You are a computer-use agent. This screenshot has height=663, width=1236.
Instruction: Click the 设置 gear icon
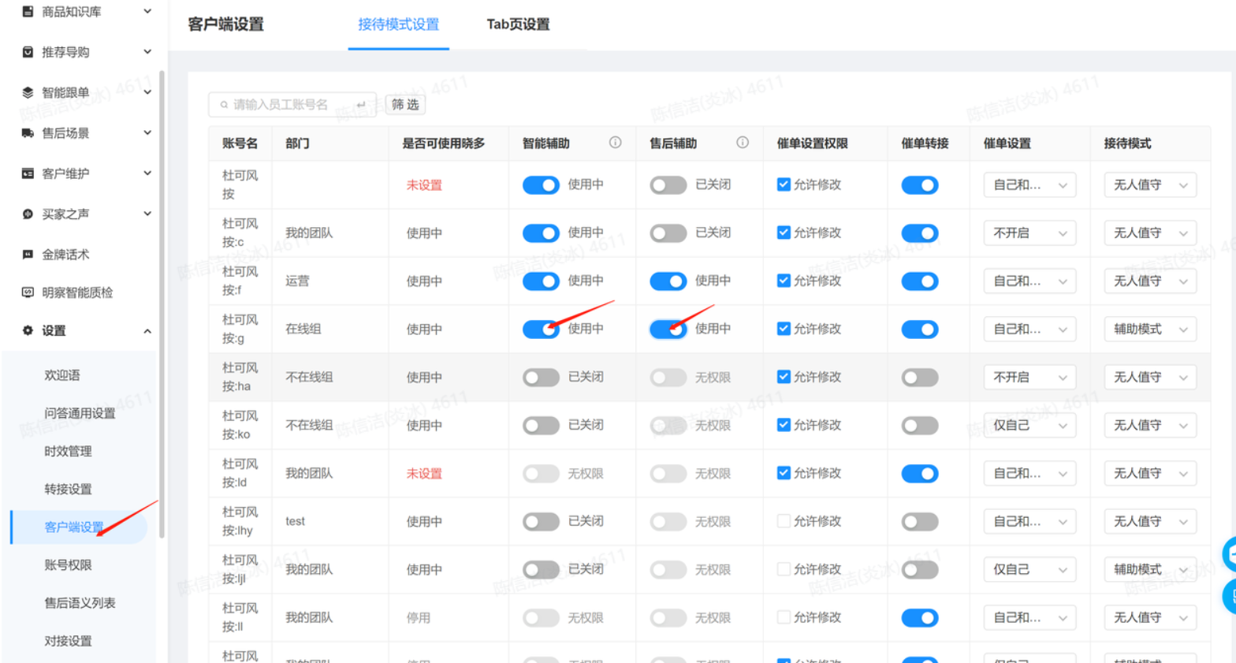click(x=28, y=330)
